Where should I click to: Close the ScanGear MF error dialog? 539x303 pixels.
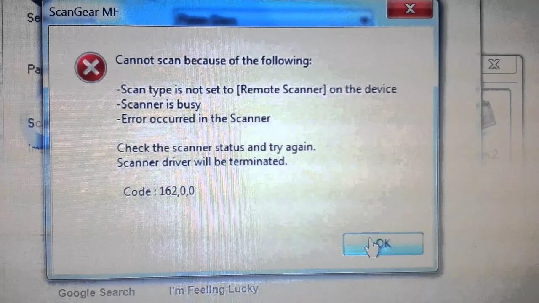[x=409, y=9]
